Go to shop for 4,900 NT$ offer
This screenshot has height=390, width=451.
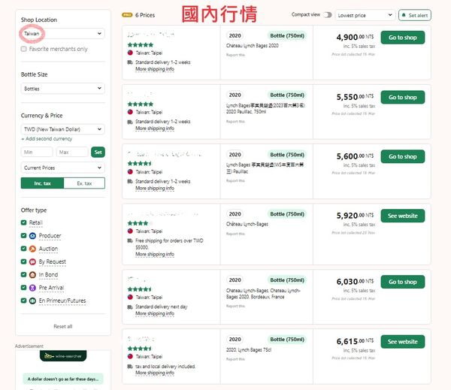pos(403,38)
